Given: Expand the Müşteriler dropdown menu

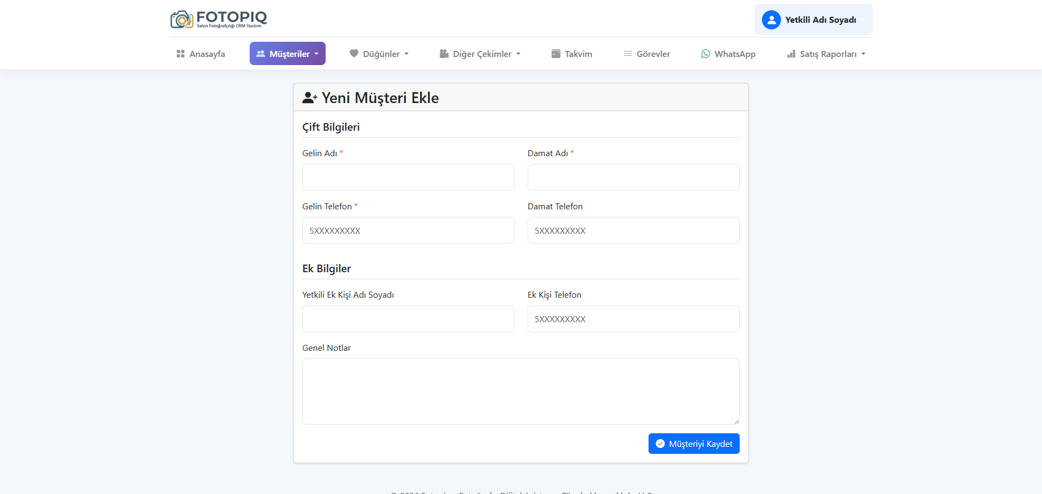Looking at the screenshot, I should tap(288, 54).
